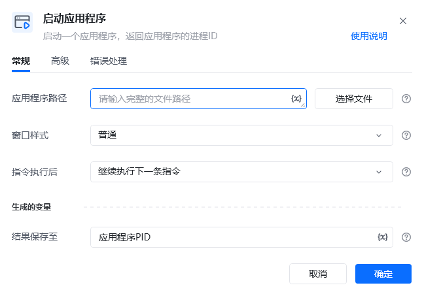The height and width of the screenshot is (296, 424).
Task: Open the 使用说明 help link
Action: [369, 36]
